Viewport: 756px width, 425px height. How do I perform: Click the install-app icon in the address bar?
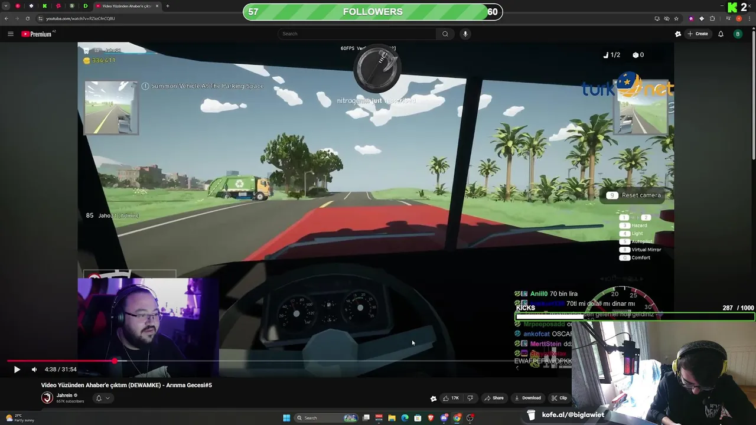(x=657, y=18)
